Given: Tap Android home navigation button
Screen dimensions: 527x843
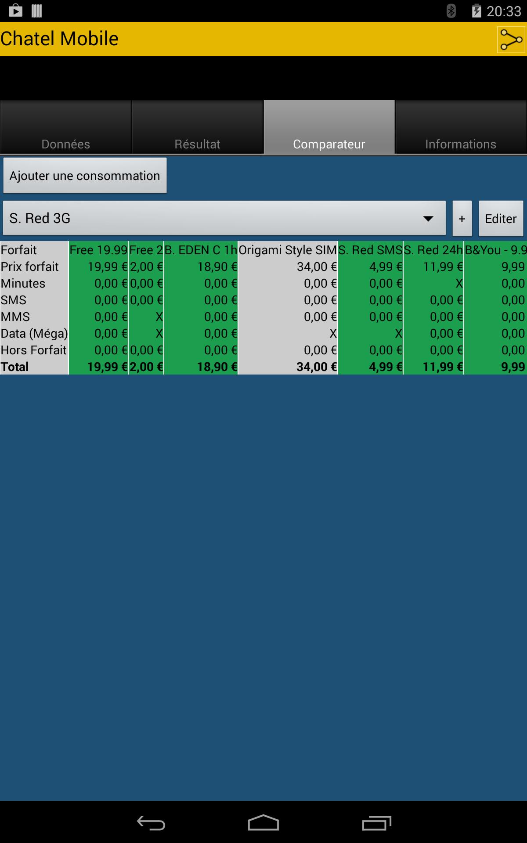Looking at the screenshot, I should (x=263, y=823).
